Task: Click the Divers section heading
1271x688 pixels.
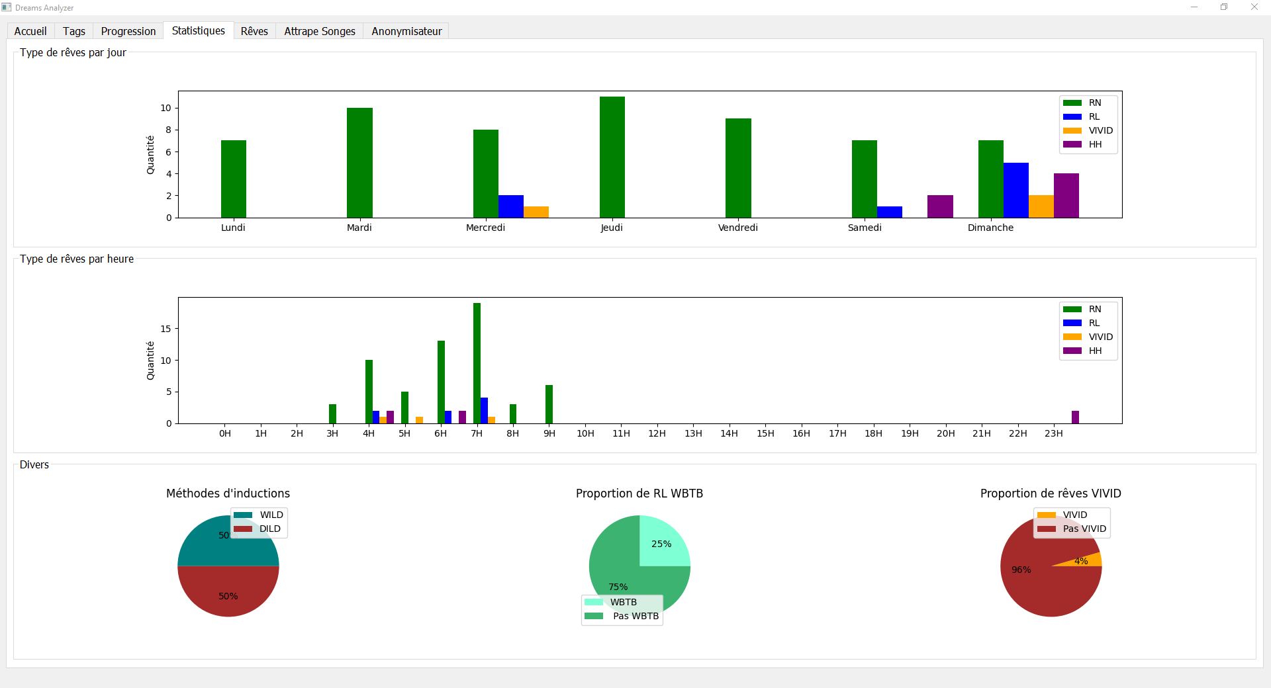Action: coord(34,464)
